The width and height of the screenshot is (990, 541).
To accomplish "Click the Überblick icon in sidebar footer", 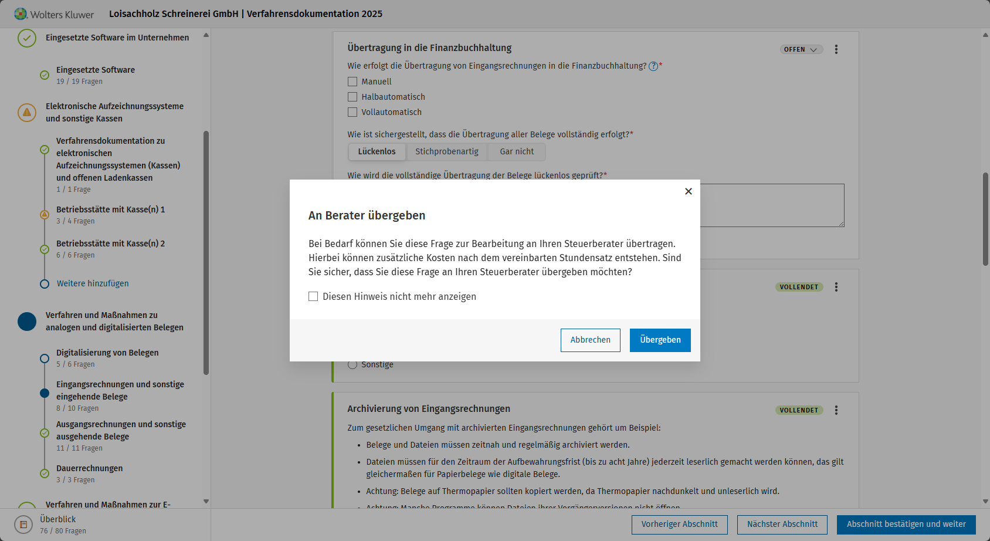I will coord(23,525).
